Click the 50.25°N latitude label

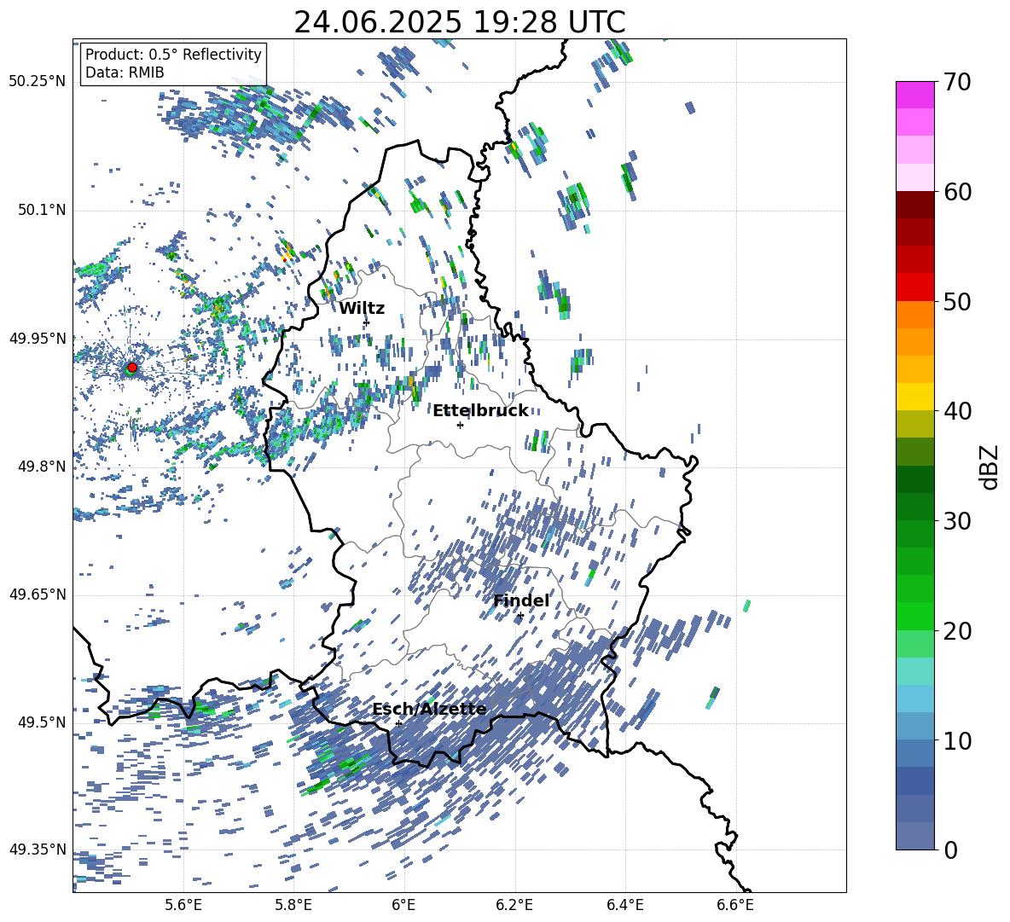click(x=38, y=82)
